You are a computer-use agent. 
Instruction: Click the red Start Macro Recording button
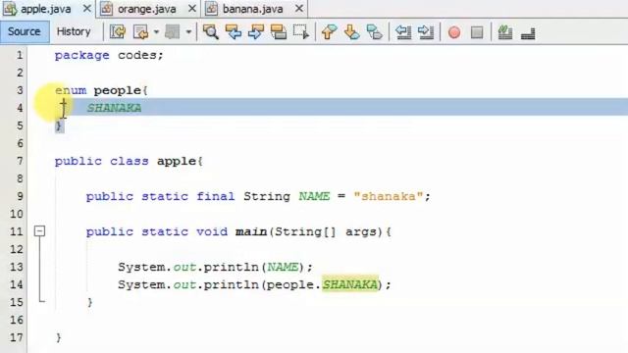454,32
